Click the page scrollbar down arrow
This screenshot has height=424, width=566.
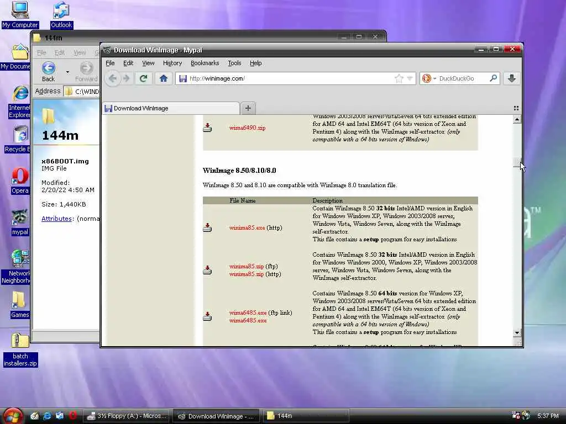tap(517, 333)
